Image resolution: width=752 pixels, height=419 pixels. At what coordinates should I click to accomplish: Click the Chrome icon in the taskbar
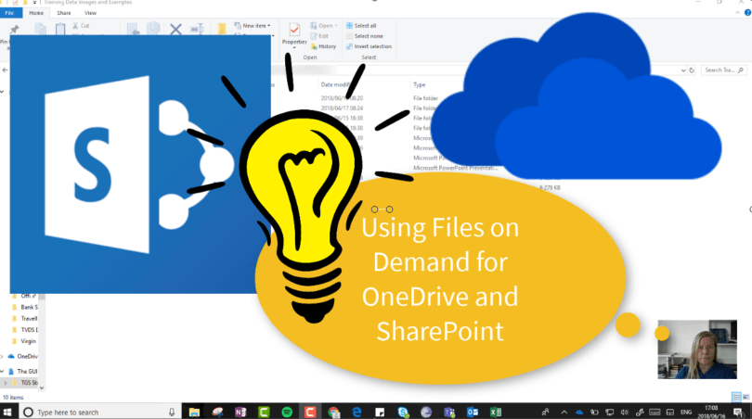pyautogui.click(x=332, y=412)
